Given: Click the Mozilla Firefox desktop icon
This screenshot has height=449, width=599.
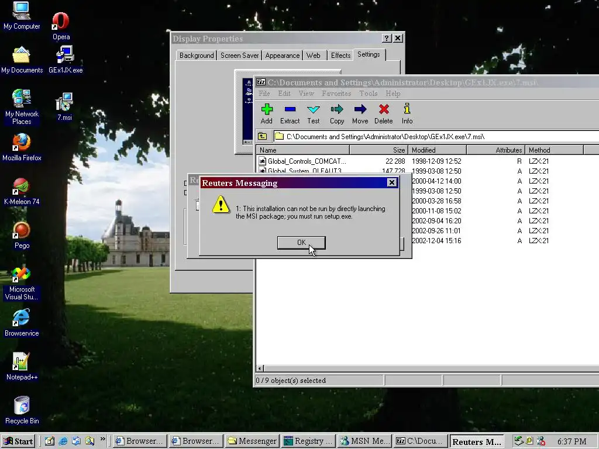Looking at the screenshot, I should [22, 147].
